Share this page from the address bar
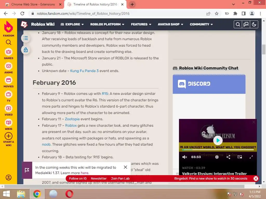 [208, 13]
